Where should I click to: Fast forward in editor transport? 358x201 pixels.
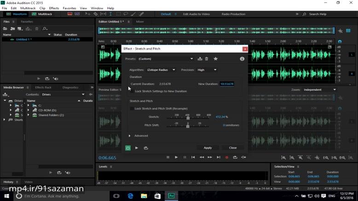[210, 157]
